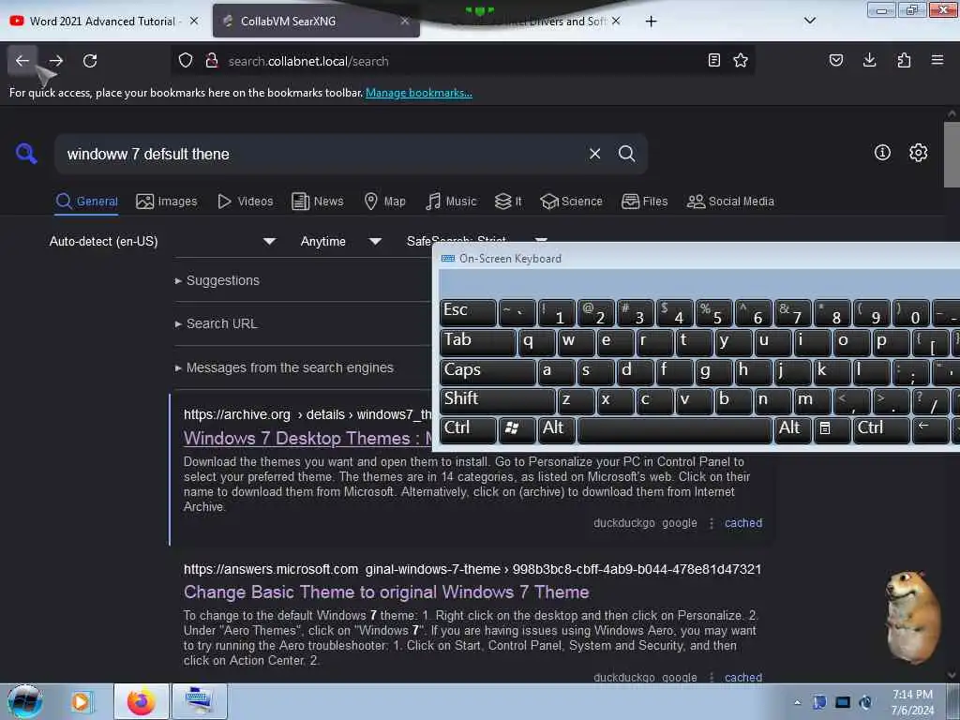Toggle right Alt key on On-Screen Keyboard
Viewport: 960px width, 720px height.
(792, 429)
